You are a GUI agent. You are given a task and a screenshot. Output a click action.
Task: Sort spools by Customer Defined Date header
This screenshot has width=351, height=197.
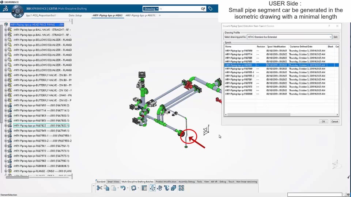[x=301, y=46]
